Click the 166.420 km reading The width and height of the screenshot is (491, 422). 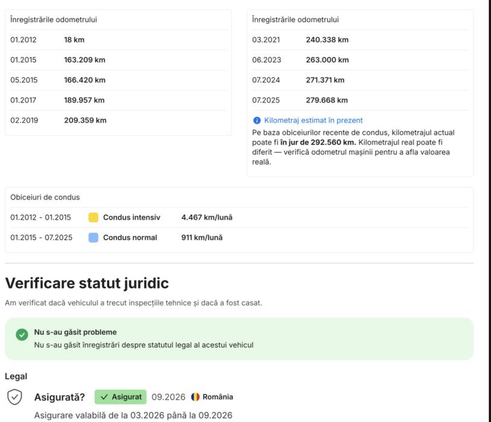click(x=85, y=80)
